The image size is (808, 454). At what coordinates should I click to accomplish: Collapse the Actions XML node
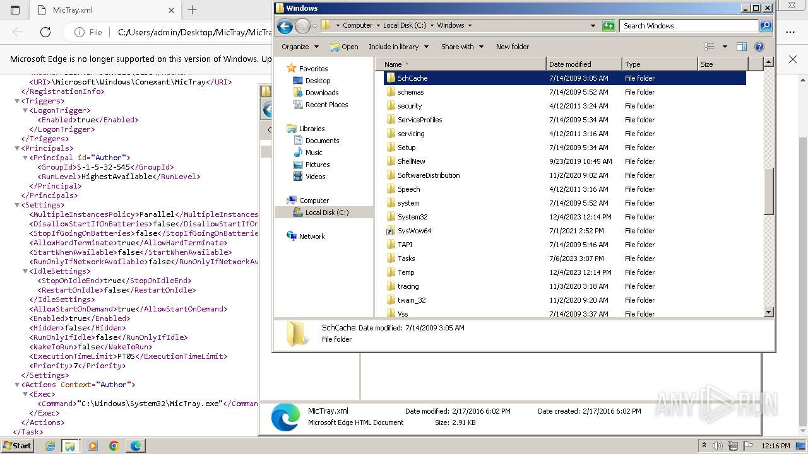tap(17, 385)
